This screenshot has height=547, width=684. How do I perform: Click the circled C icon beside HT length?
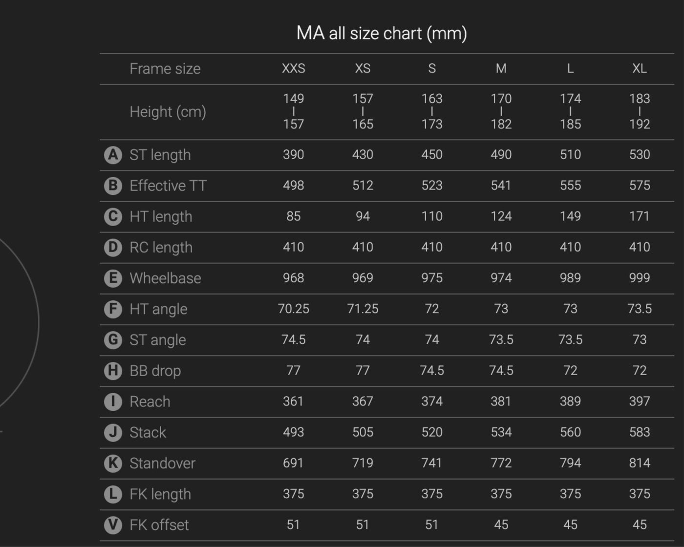[113, 216]
